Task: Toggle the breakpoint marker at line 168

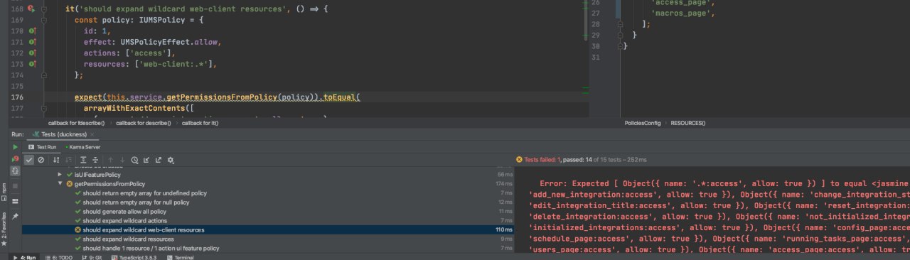Action: 31,9
